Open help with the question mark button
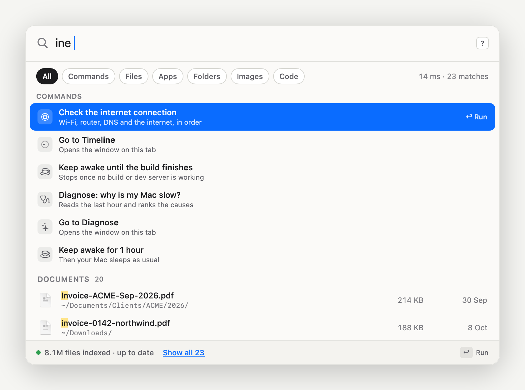The image size is (525, 390). (482, 43)
